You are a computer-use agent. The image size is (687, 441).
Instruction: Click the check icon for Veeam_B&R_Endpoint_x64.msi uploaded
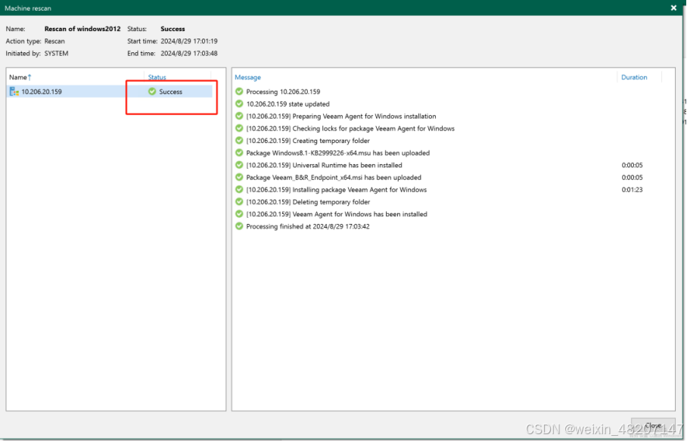point(239,177)
